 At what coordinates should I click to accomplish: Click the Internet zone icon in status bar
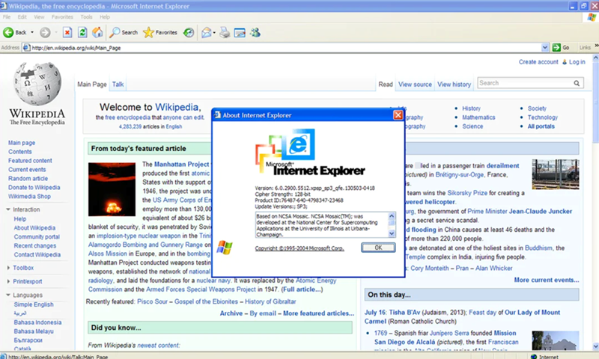pyautogui.click(x=534, y=357)
